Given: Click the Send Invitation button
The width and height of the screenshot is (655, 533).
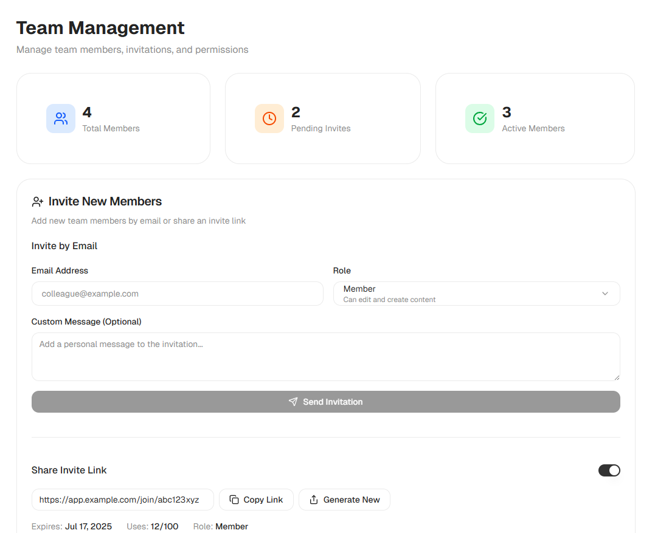Looking at the screenshot, I should 326,402.
